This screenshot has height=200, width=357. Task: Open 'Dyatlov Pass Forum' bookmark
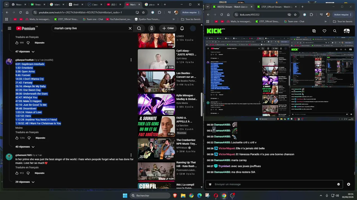[147, 19]
